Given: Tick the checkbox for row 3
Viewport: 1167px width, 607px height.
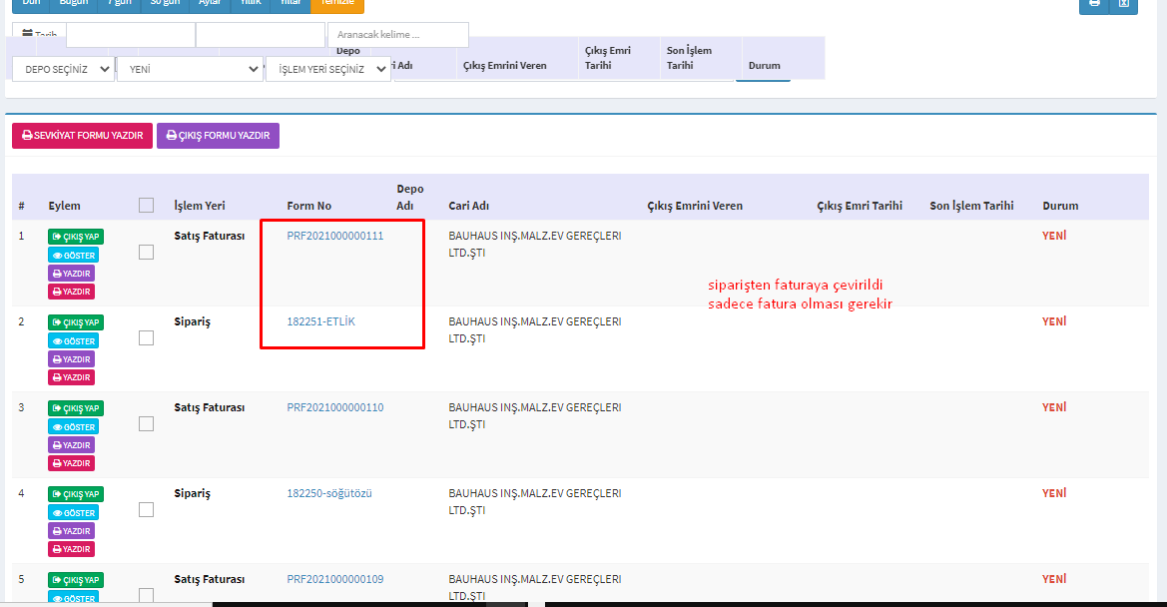Looking at the screenshot, I should pyautogui.click(x=147, y=424).
